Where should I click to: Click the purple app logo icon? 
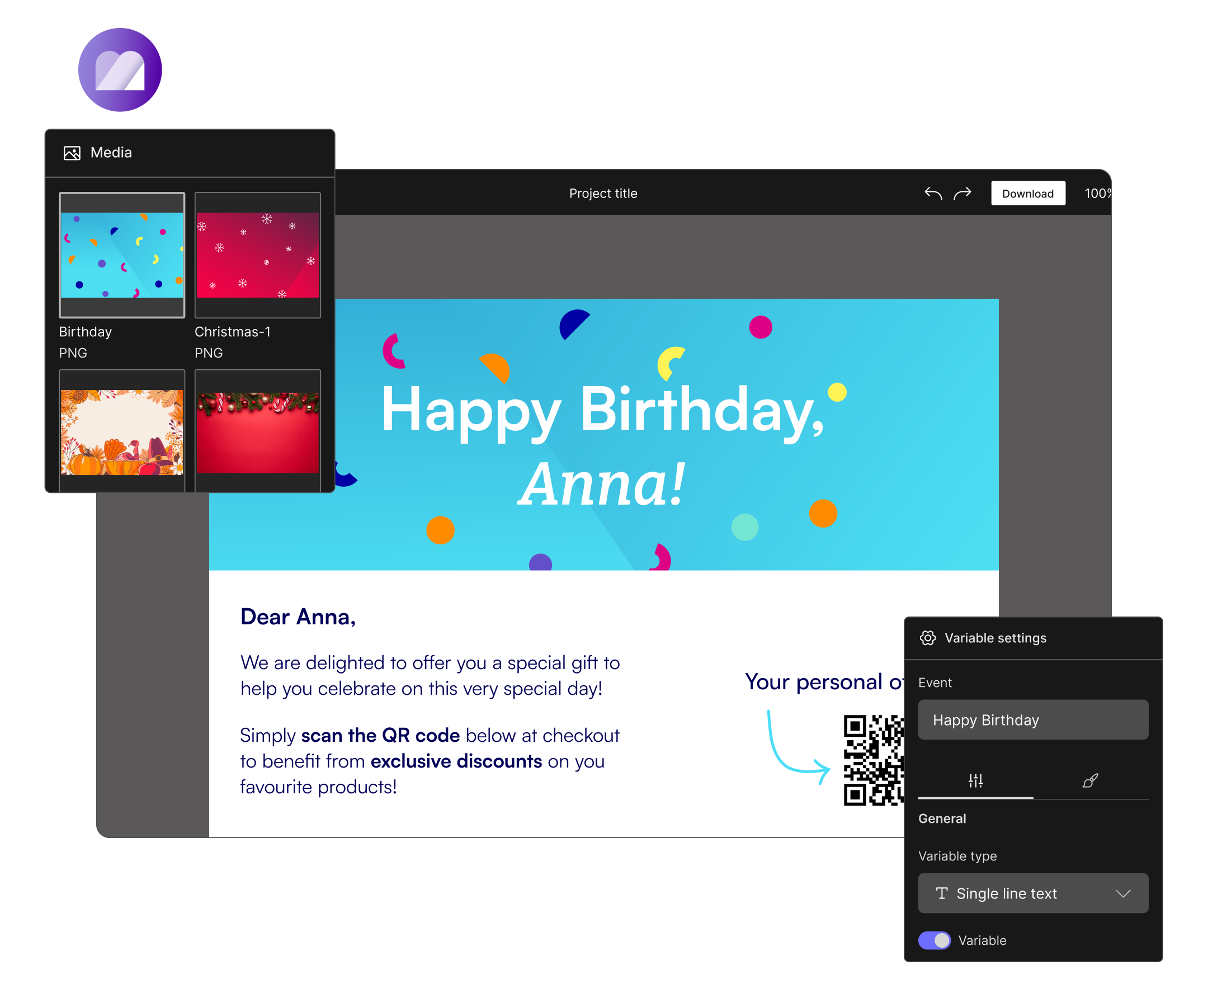pyautogui.click(x=120, y=69)
